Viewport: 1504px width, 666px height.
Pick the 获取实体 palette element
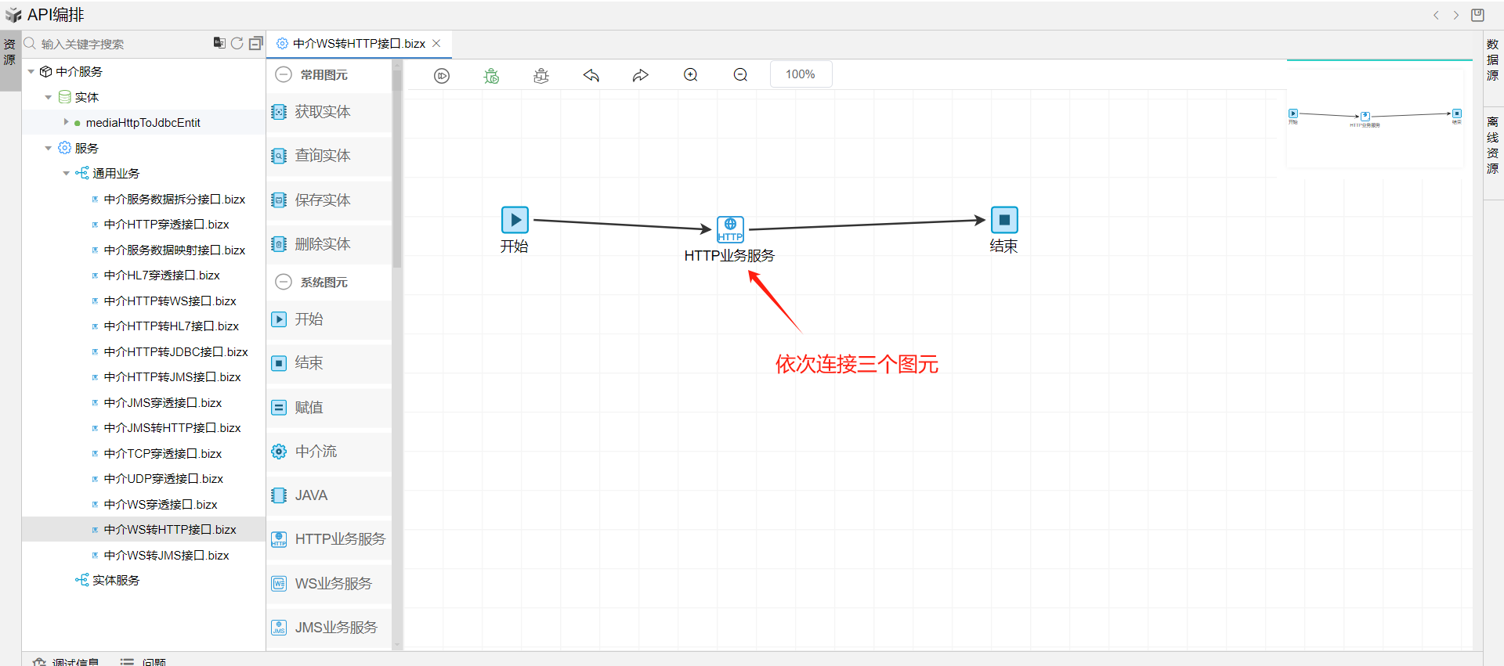click(329, 112)
